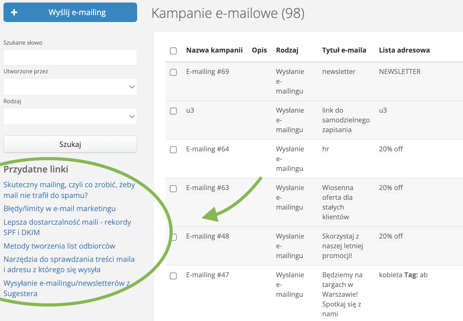Tick the checkbox for E-mailing #64
The image size is (463, 321).
coord(173,149)
